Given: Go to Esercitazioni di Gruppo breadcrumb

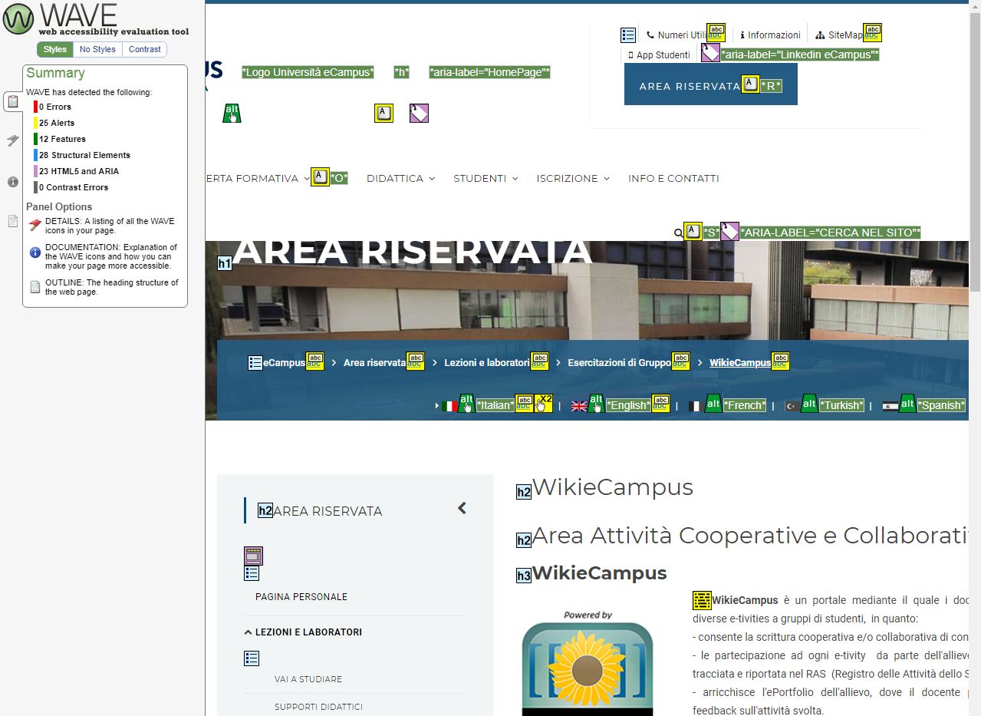Looking at the screenshot, I should tap(619, 362).
